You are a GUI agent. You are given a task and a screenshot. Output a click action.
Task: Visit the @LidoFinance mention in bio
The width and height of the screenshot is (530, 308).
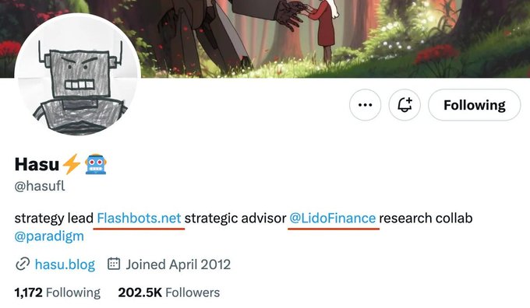(x=333, y=219)
